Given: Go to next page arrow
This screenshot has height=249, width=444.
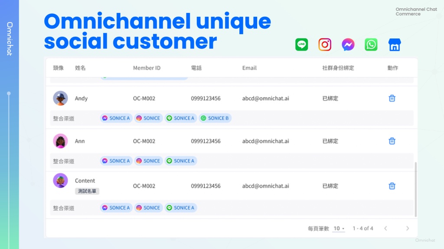Looking at the screenshot, I should pyautogui.click(x=407, y=228).
